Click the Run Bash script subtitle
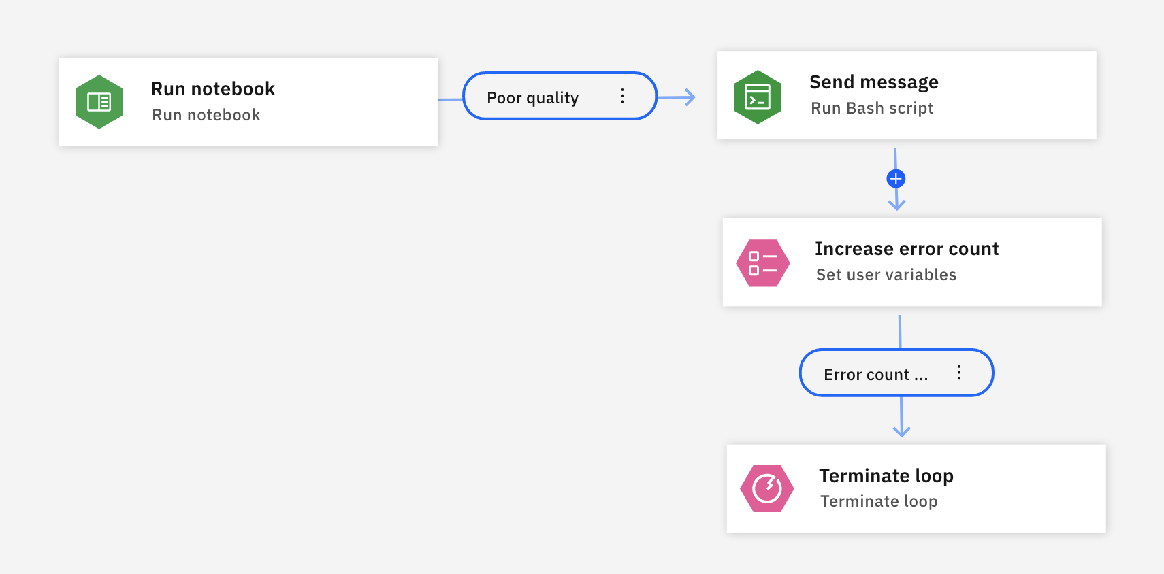The height and width of the screenshot is (574, 1164). pyautogui.click(x=872, y=108)
